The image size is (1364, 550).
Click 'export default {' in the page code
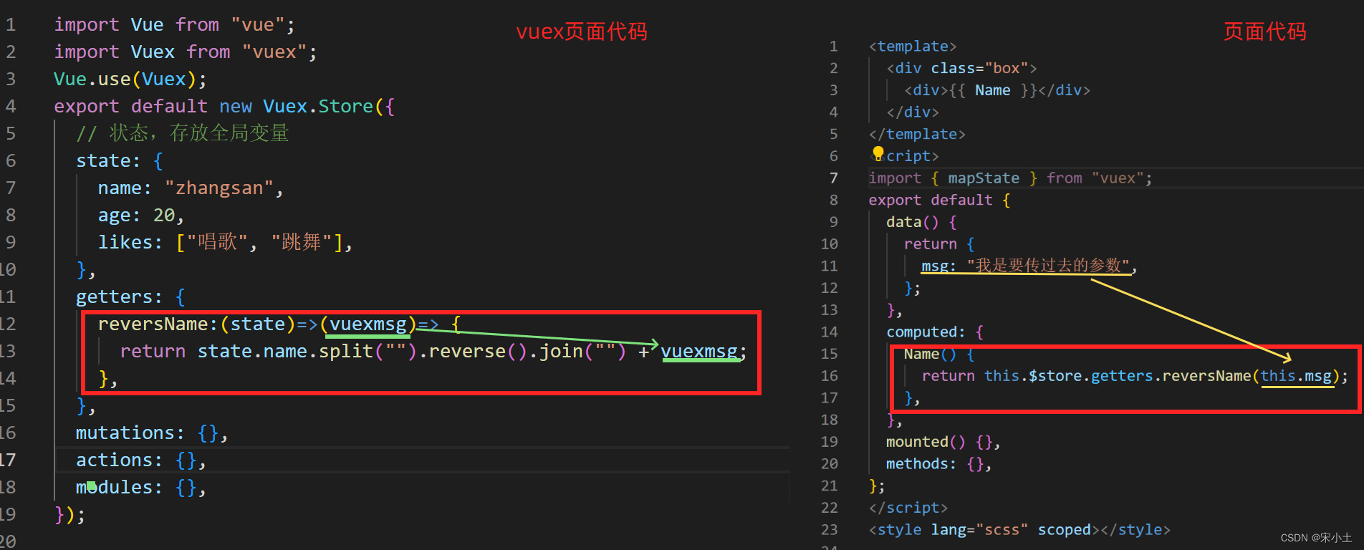coord(939,200)
